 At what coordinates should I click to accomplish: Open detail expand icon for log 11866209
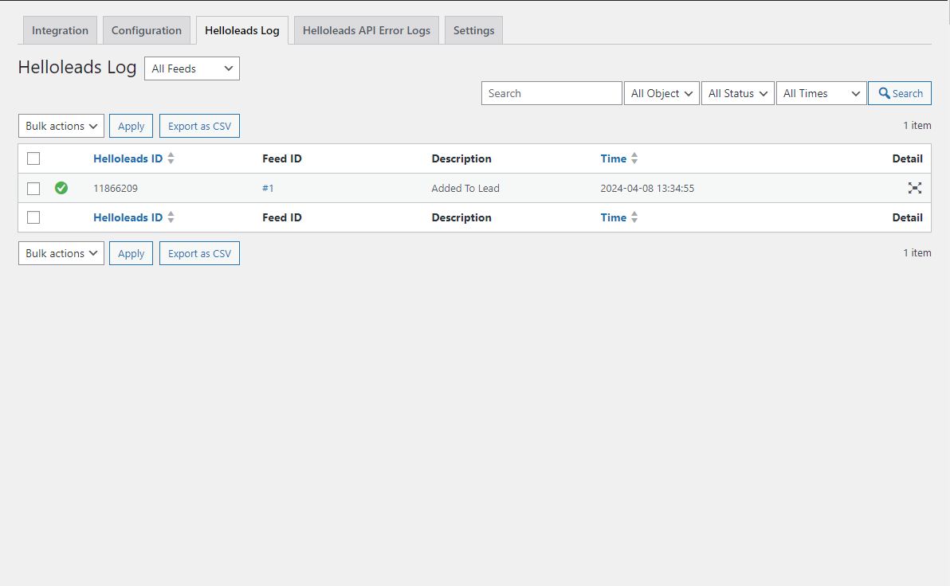coord(914,188)
